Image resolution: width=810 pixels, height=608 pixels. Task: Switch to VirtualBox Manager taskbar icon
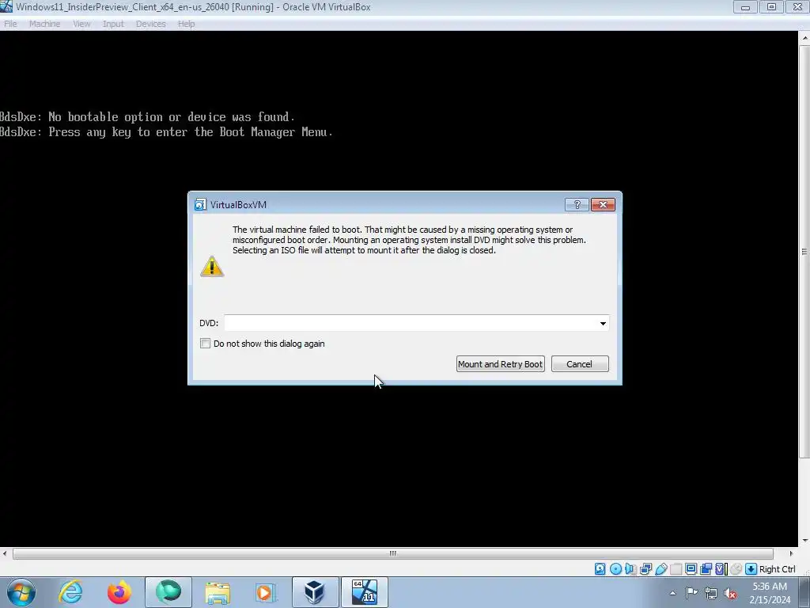[315, 592]
